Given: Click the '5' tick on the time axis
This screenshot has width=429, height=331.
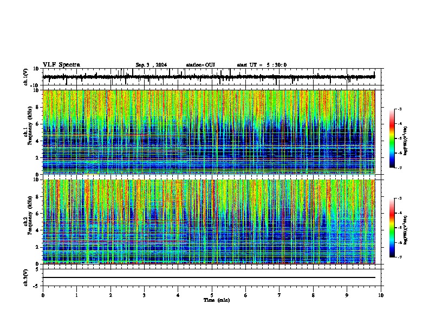Looking at the screenshot, I should click(212, 295).
